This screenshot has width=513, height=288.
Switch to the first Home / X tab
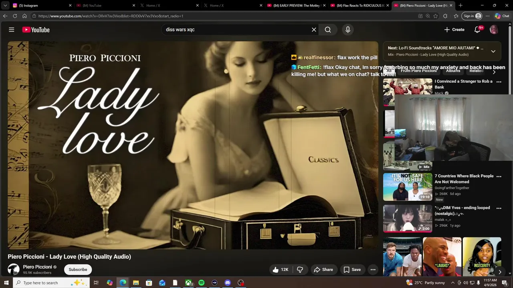click(169, 6)
